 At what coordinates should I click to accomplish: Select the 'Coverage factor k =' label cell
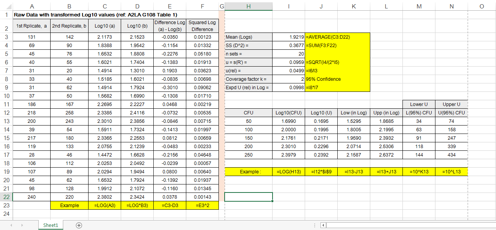(x=248, y=79)
